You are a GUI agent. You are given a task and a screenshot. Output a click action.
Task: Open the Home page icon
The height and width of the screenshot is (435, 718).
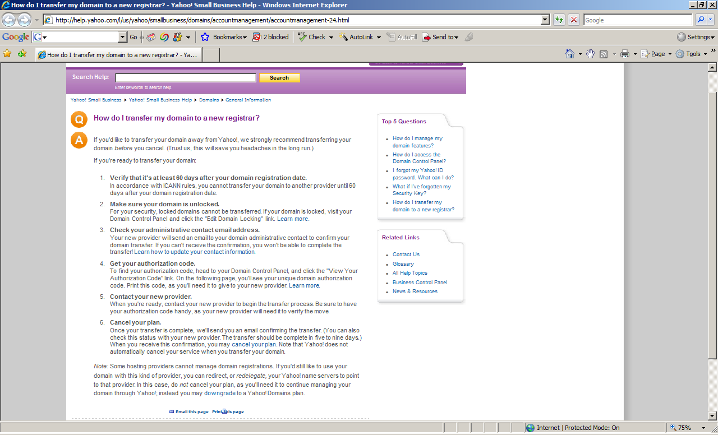570,54
